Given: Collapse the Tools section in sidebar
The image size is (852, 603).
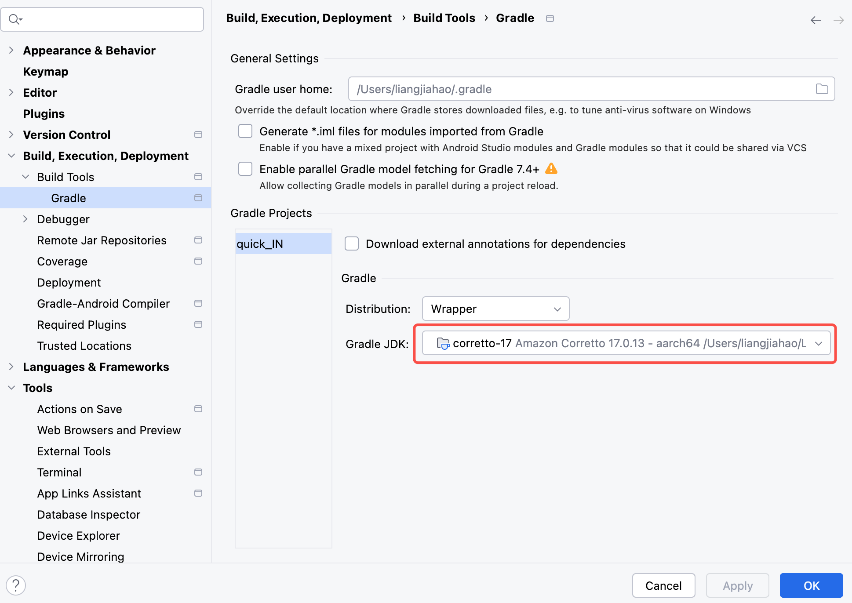Looking at the screenshot, I should click(x=11, y=388).
